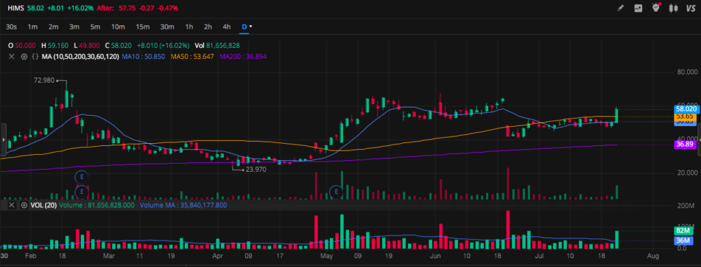Open the chart trend indicator icon

click(x=638, y=8)
